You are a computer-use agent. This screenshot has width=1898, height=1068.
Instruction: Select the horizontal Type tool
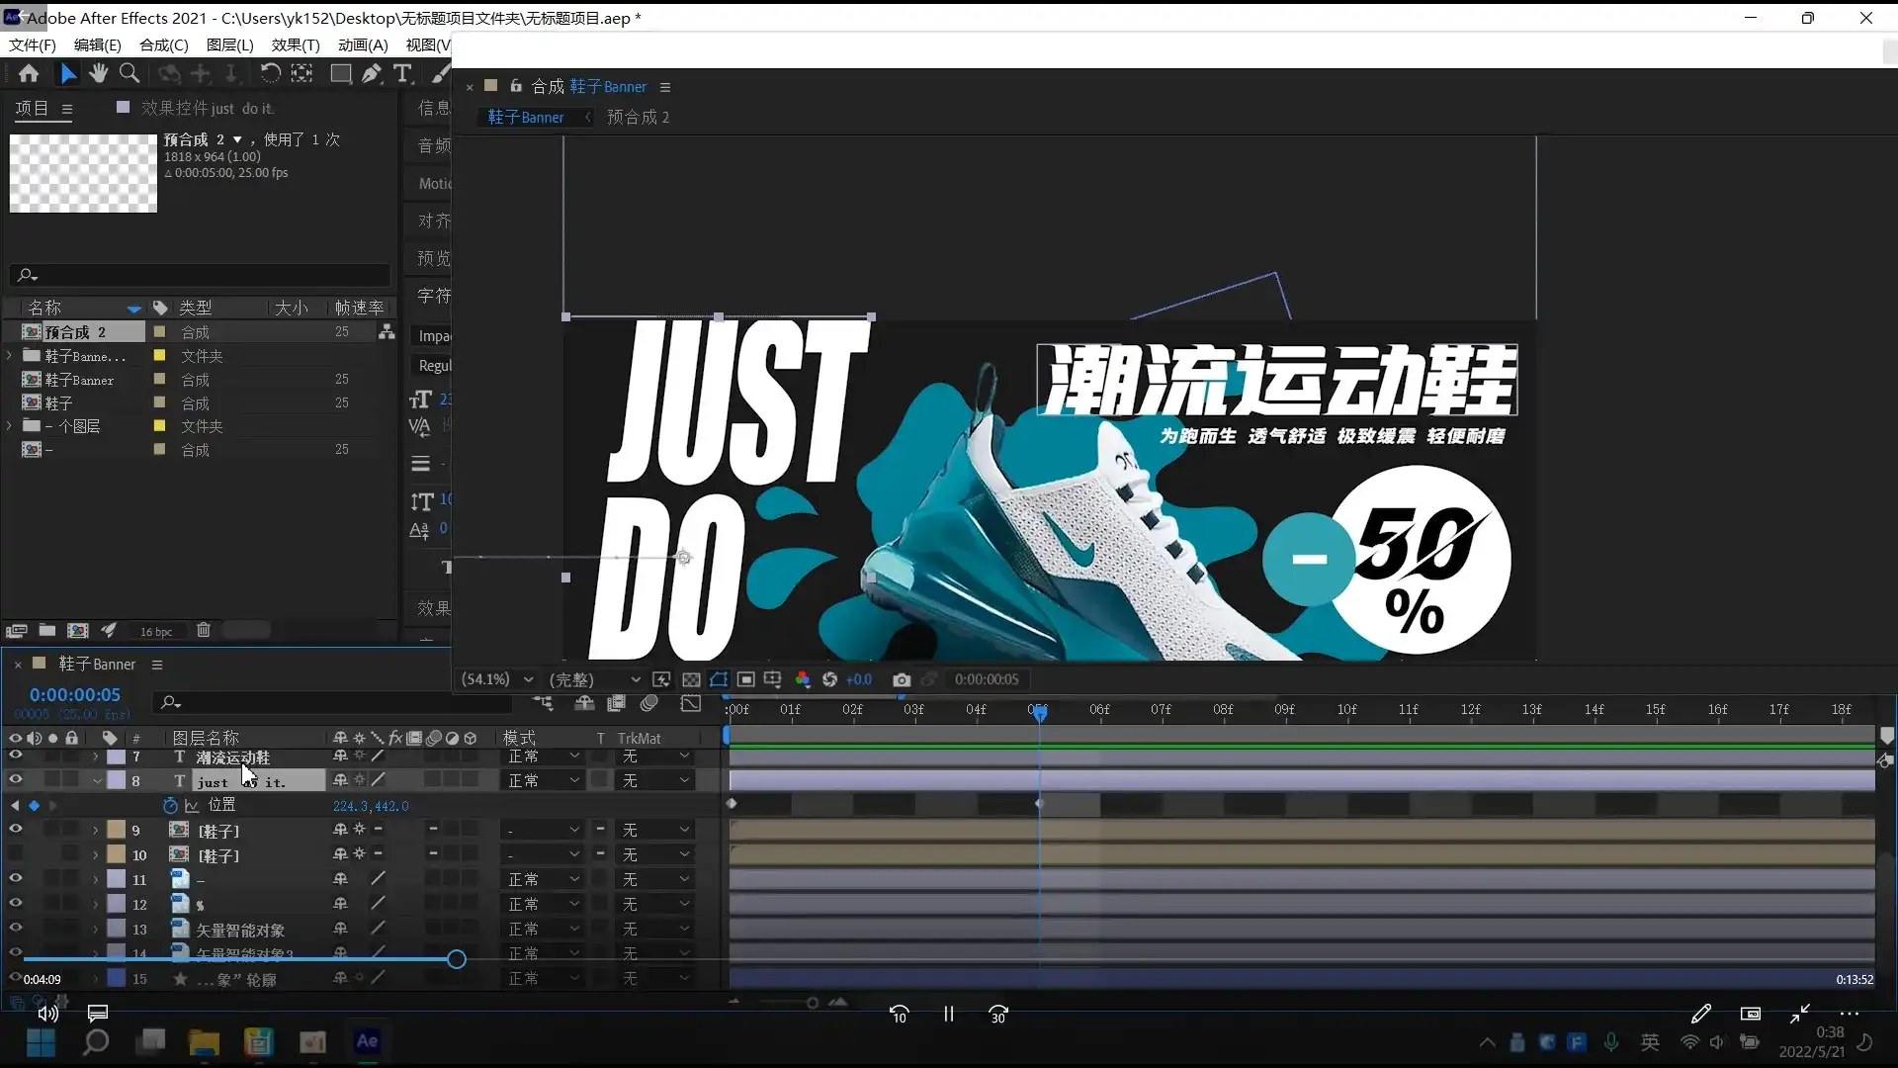[402, 74]
